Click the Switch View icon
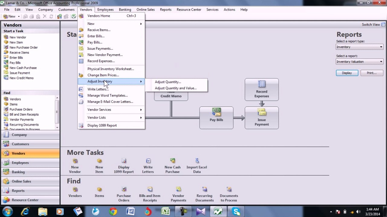This screenshot has width=387, height=217. pos(383,25)
